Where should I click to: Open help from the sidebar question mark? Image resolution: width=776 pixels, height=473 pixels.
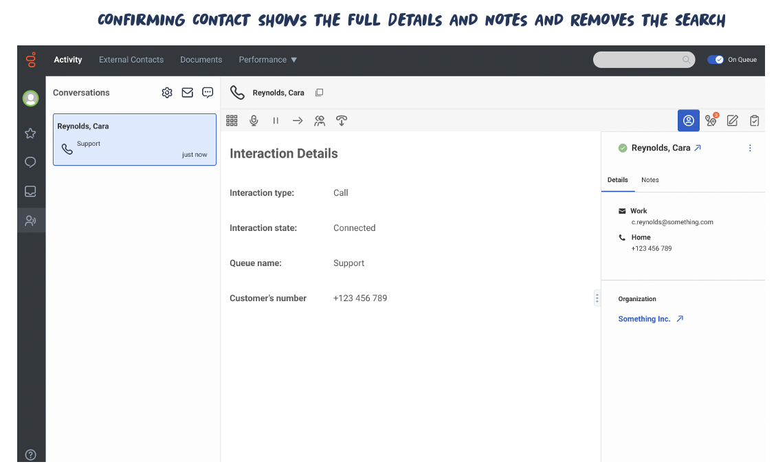30,454
